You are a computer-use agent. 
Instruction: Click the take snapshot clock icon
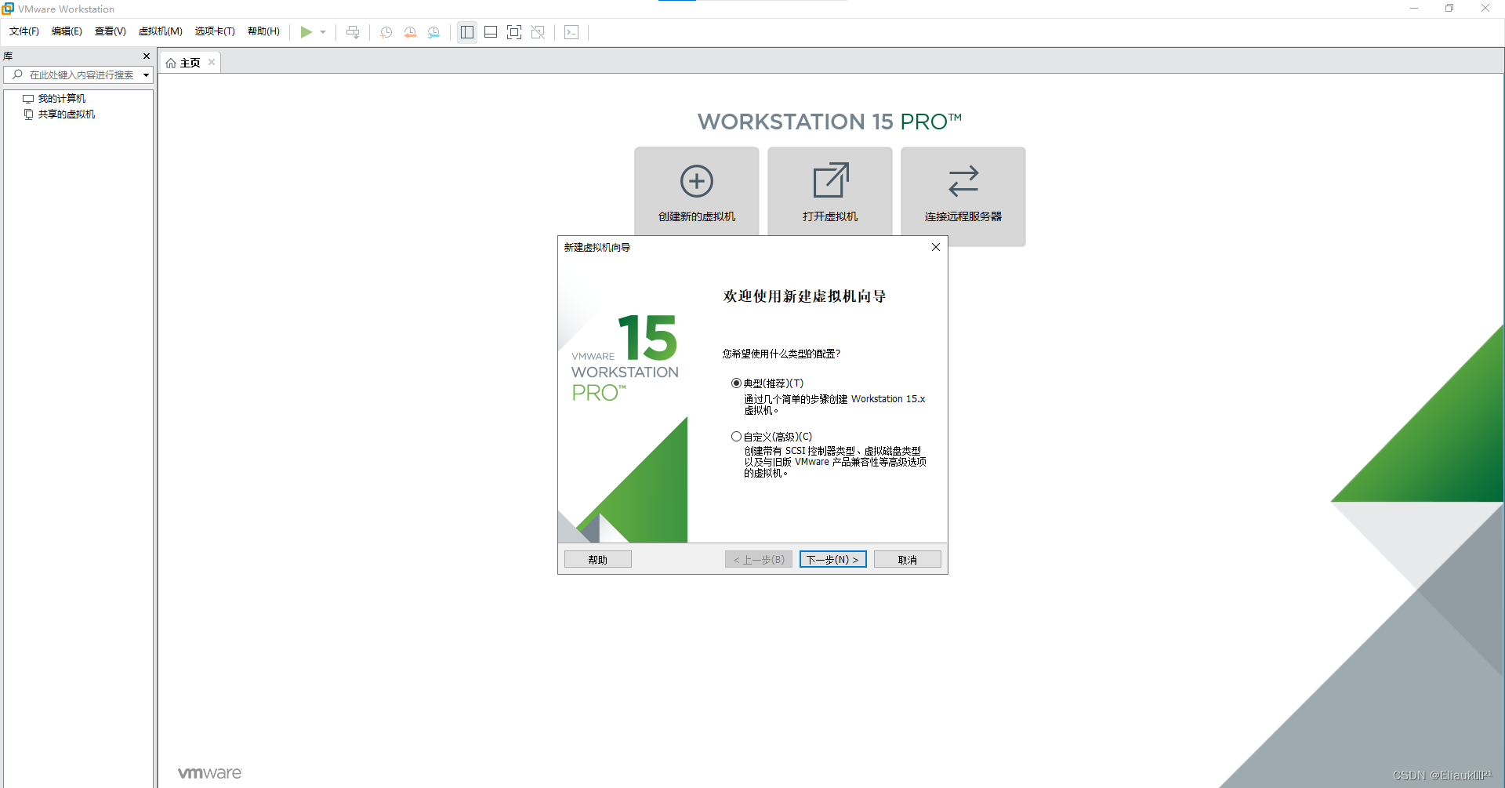click(386, 32)
